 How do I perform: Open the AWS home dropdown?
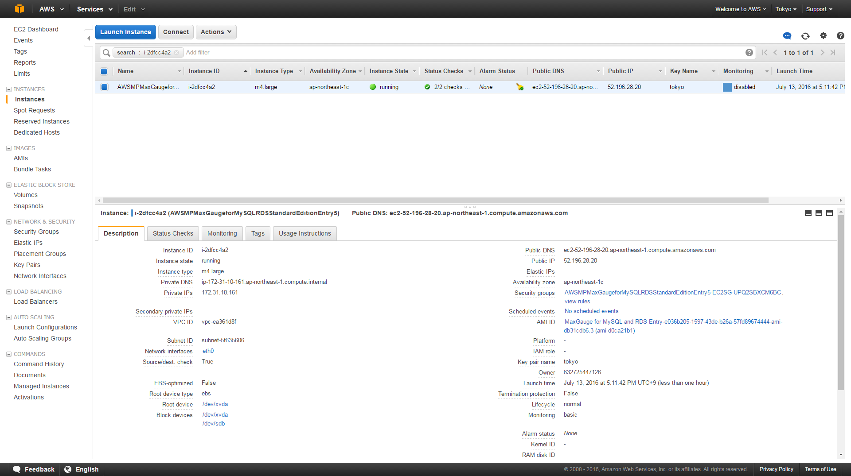(x=51, y=9)
